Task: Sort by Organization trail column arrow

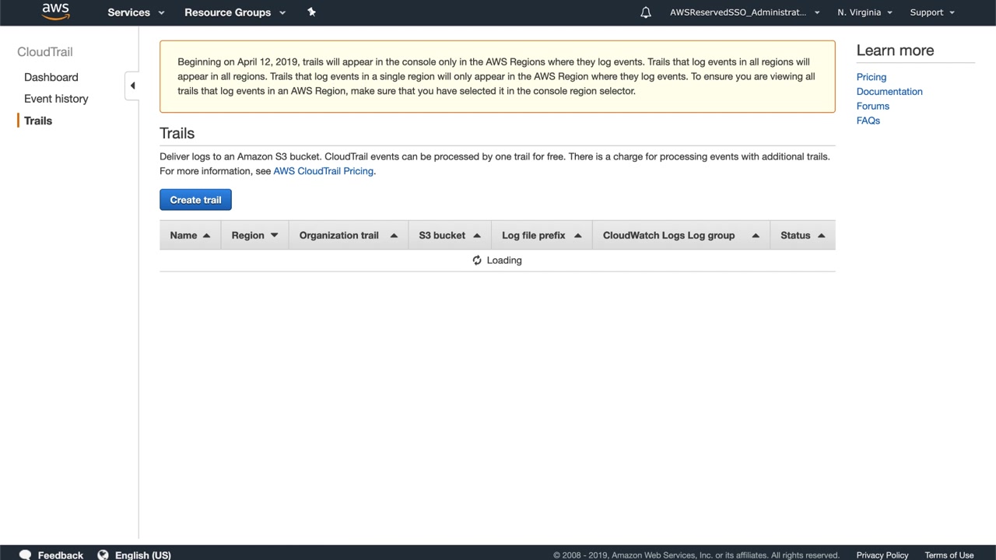Action: 394,236
